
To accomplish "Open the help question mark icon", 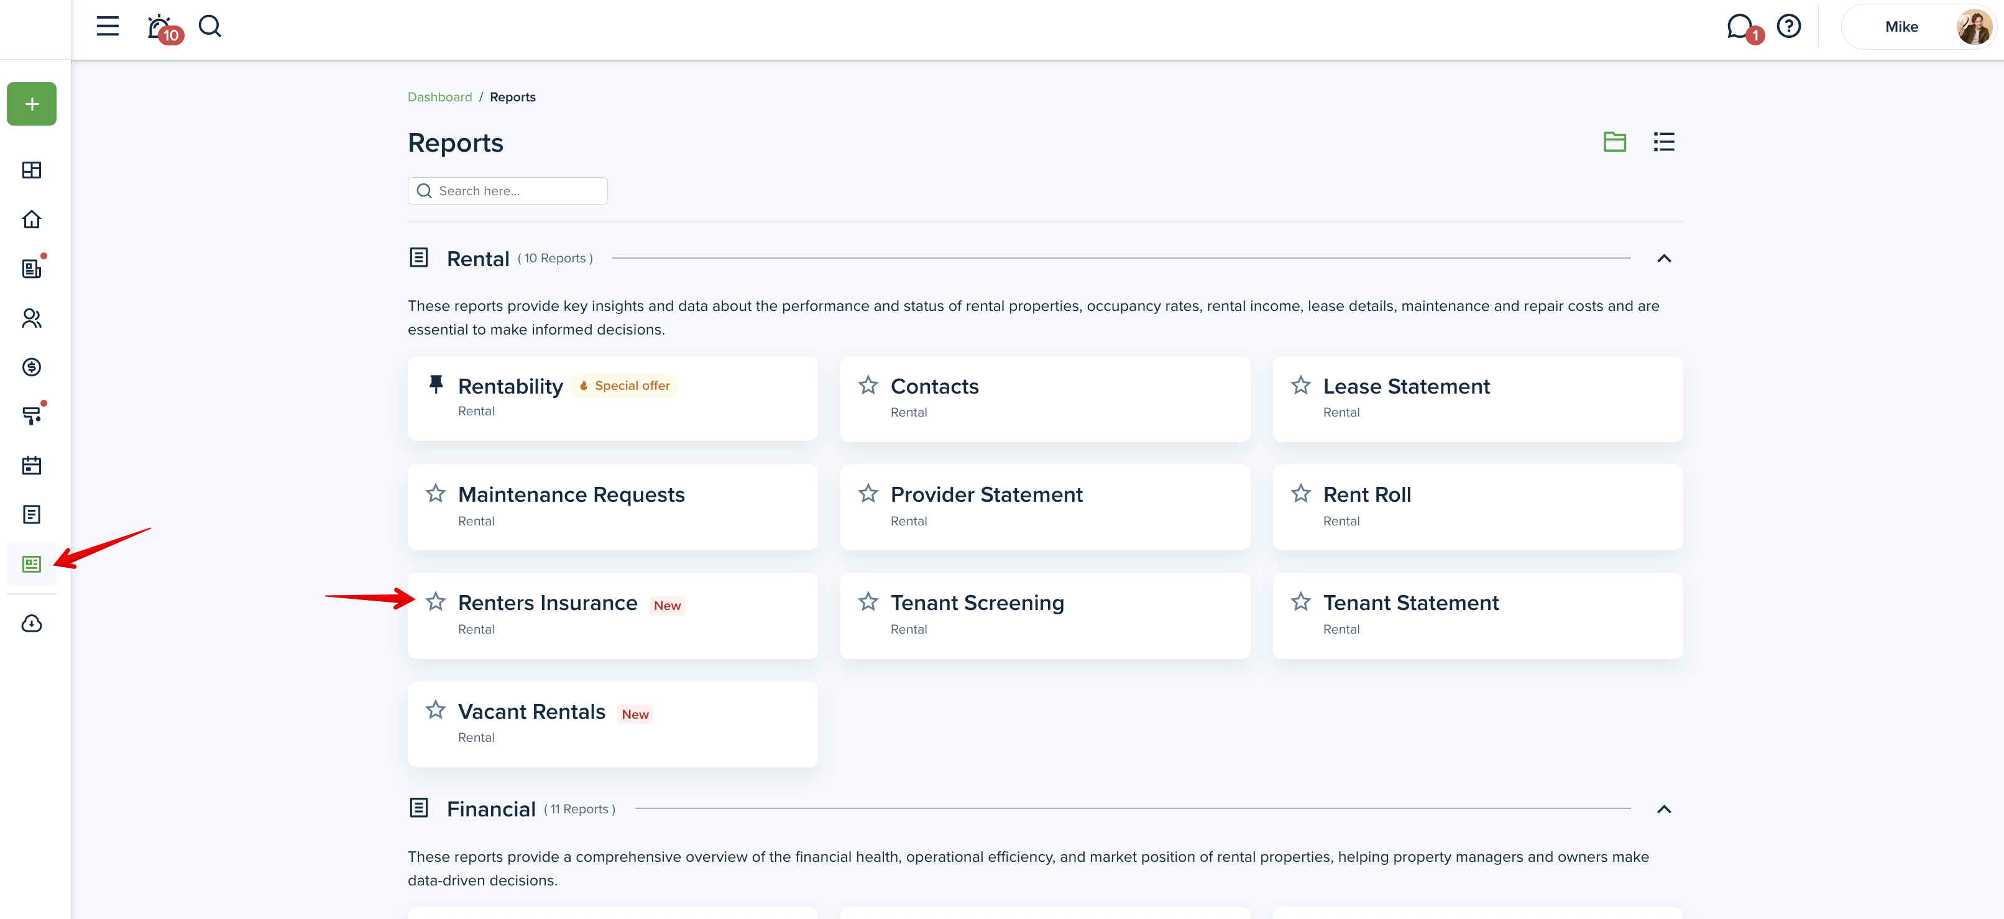I will pos(1788,27).
